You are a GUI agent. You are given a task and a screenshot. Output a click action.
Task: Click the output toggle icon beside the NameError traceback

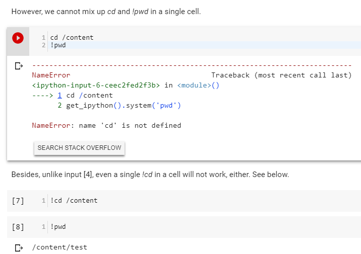coord(19,66)
